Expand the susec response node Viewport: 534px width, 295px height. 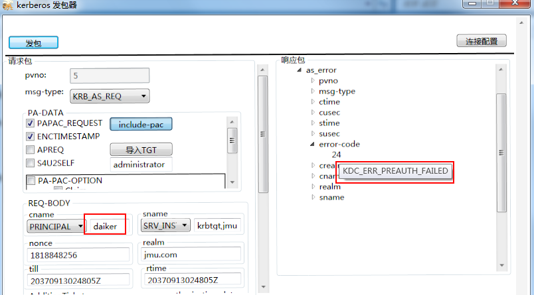(313, 133)
